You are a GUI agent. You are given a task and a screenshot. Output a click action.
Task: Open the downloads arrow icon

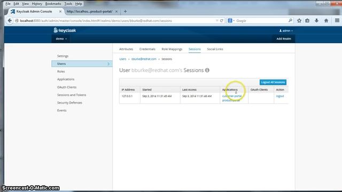(x=316, y=21)
